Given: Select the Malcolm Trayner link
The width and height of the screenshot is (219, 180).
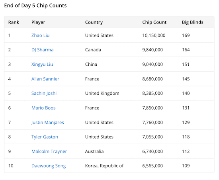Looking at the screenshot, I should [49, 151].
